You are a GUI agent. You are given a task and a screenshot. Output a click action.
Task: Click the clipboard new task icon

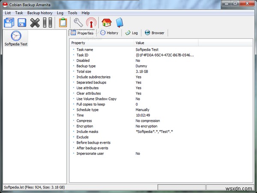(63, 22)
